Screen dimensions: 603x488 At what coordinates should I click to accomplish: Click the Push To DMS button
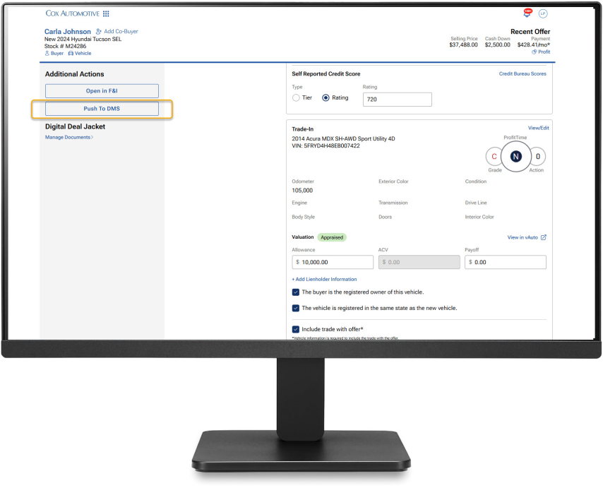click(102, 109)
